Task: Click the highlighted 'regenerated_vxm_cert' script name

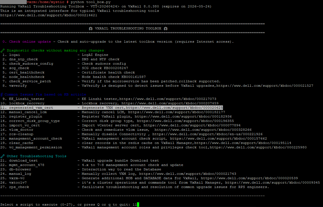Action: [x=31, y=108]
